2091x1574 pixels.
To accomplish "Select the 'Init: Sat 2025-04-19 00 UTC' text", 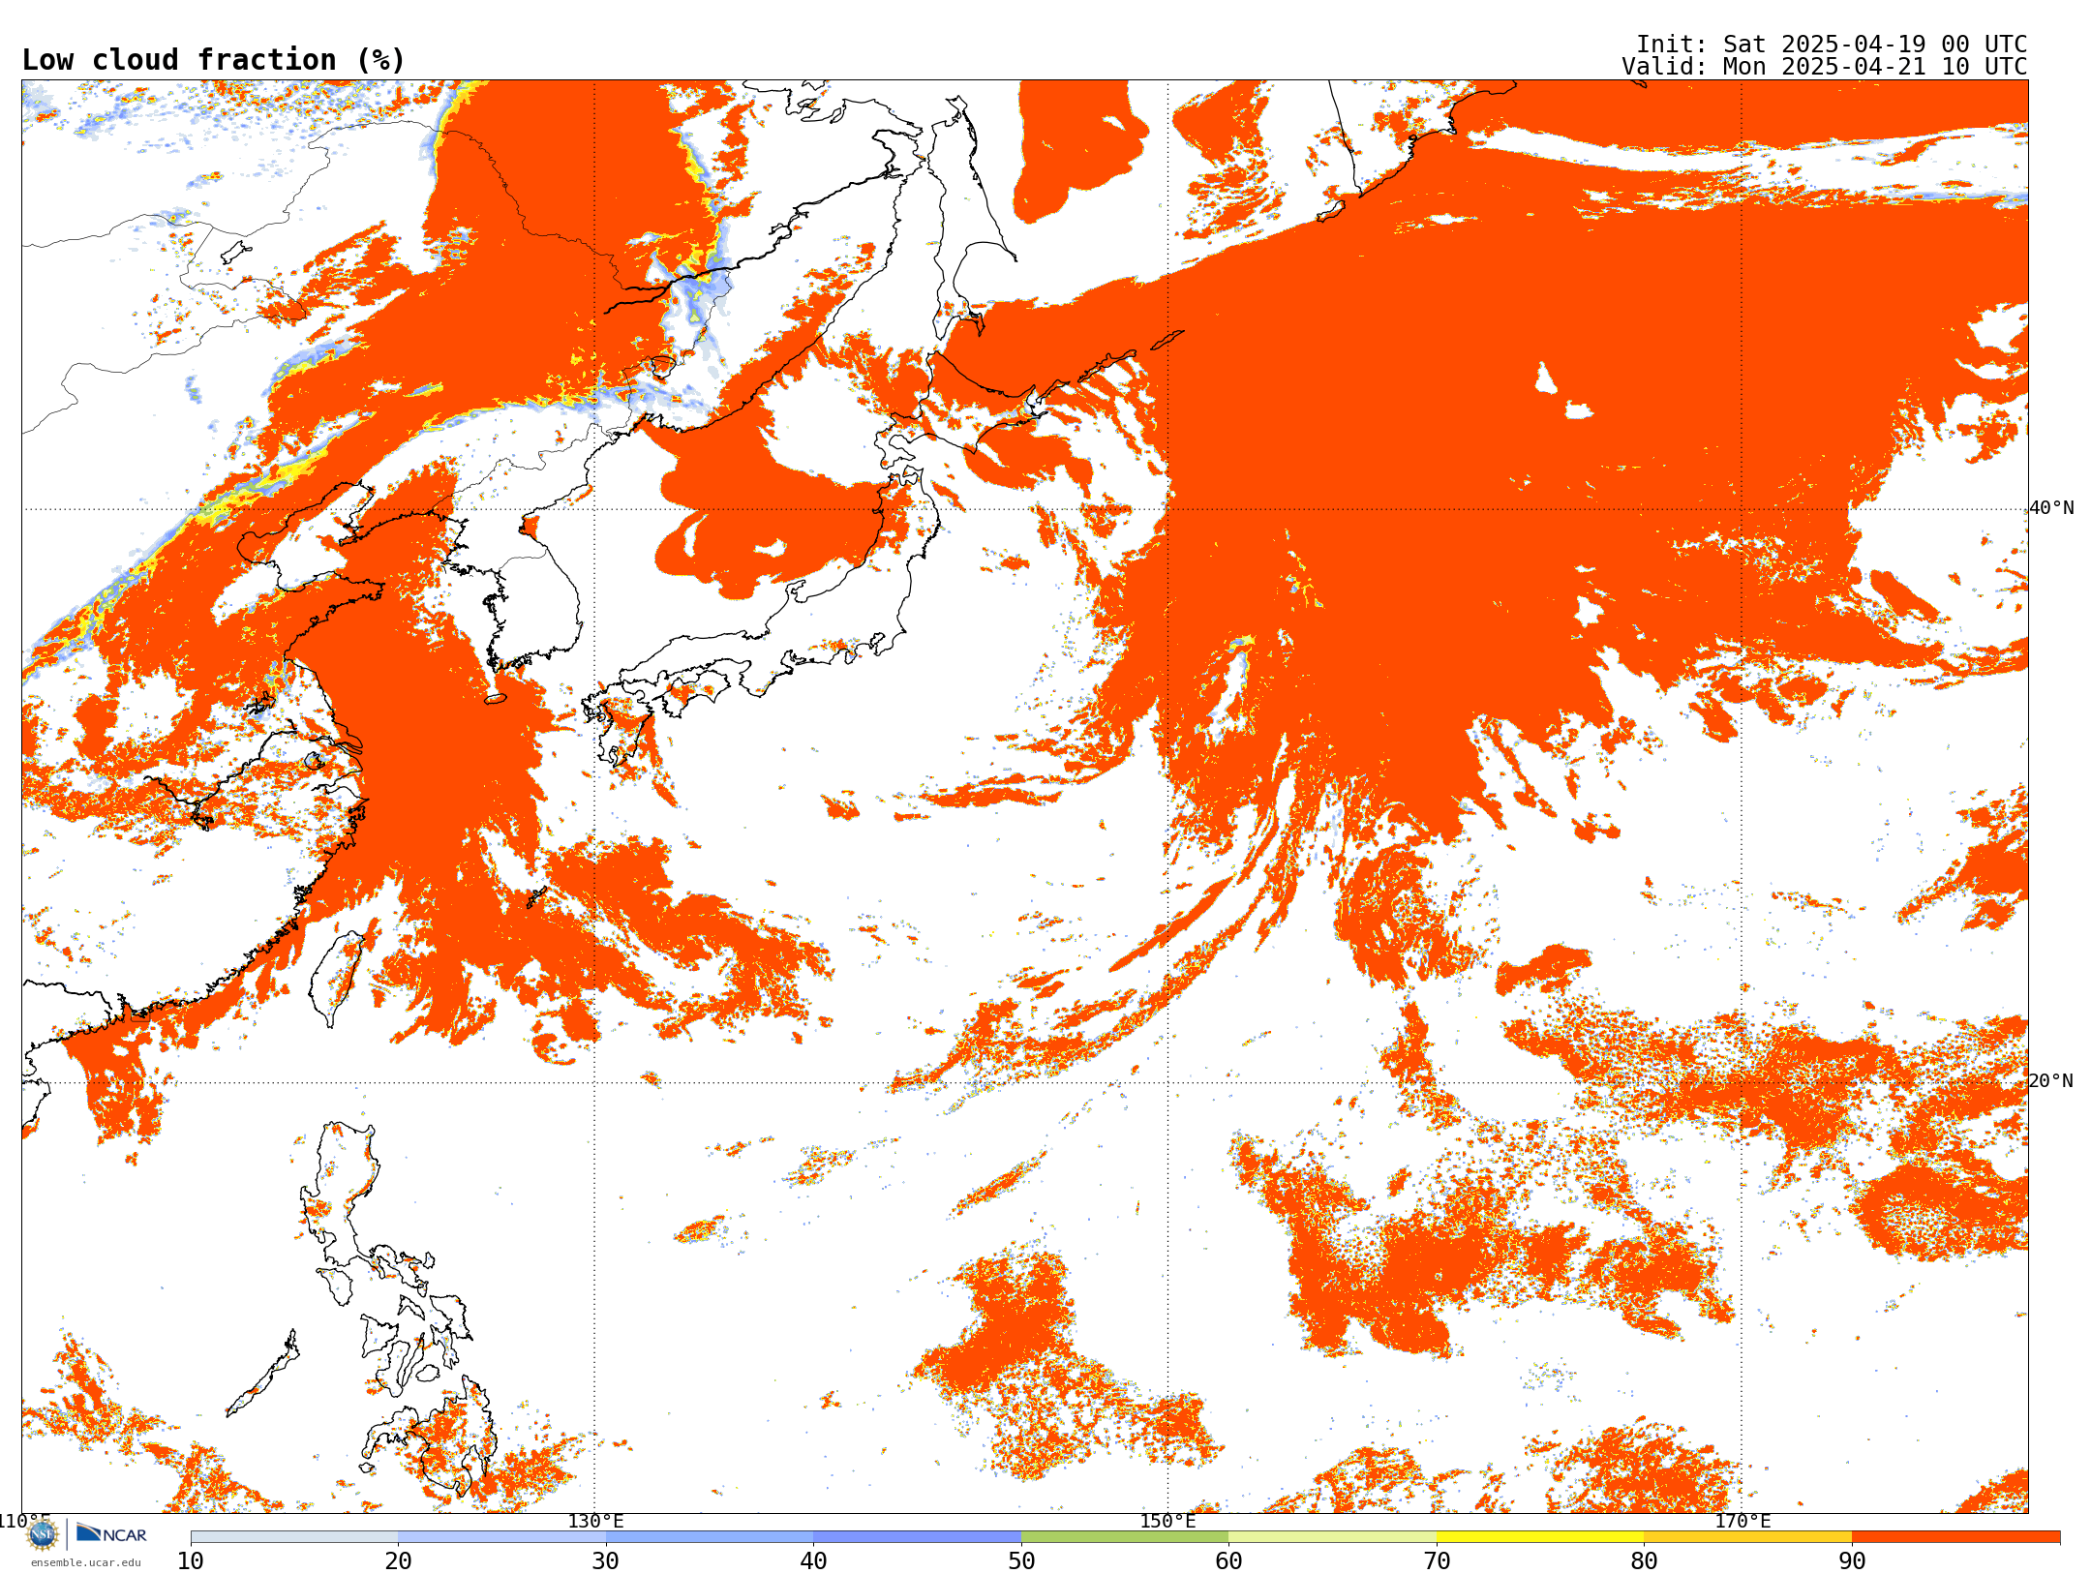I will point(1832,45).
